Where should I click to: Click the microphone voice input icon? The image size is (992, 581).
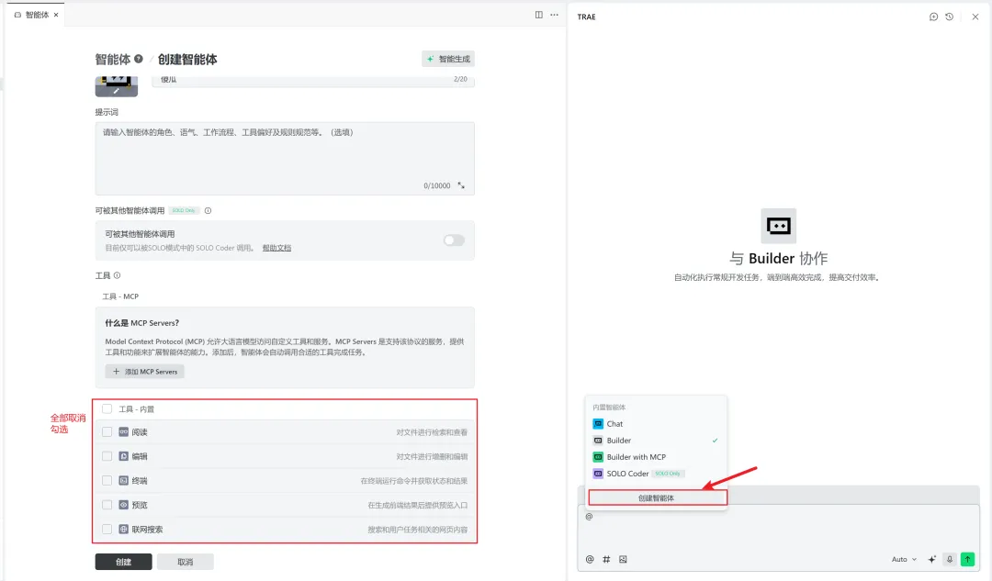950,560
